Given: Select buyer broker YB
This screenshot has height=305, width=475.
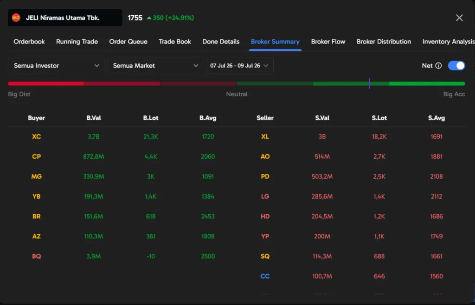Looking at the screenshot, I should tap(36, 197).
